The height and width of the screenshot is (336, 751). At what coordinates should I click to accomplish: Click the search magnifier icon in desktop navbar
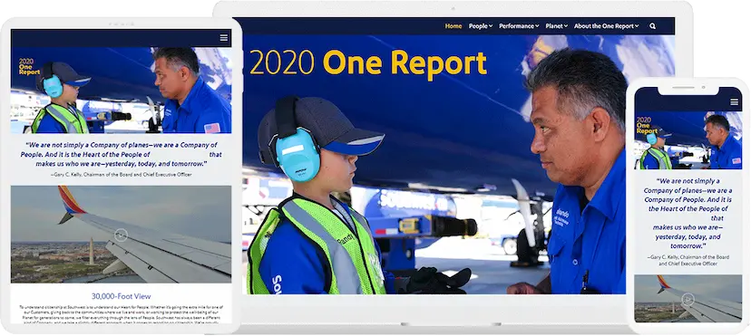click(x=652, y=26)
